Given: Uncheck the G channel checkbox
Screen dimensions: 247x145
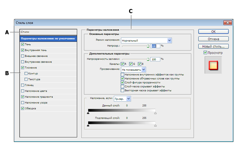Looking at the screenshot, I should 131,64.
